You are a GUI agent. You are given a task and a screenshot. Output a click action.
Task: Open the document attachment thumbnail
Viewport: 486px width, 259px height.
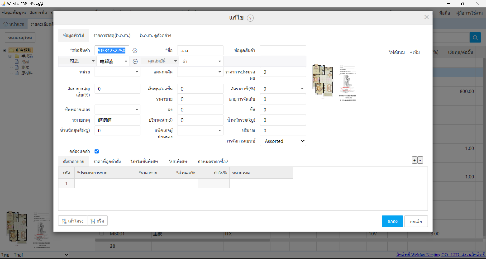348,83
